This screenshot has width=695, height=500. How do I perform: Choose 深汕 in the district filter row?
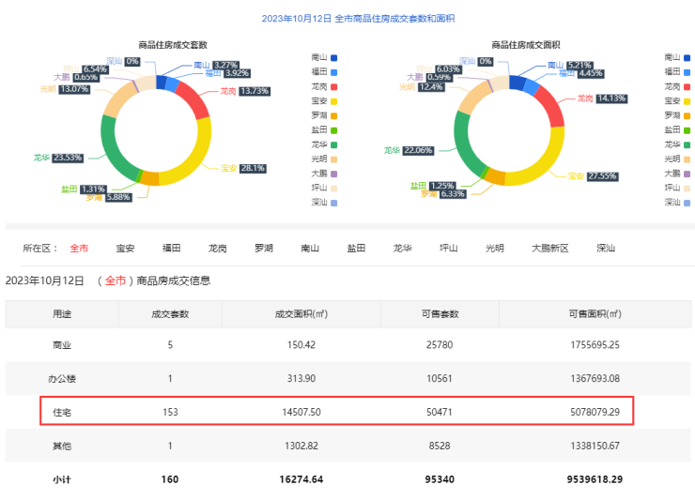[606, 249]
